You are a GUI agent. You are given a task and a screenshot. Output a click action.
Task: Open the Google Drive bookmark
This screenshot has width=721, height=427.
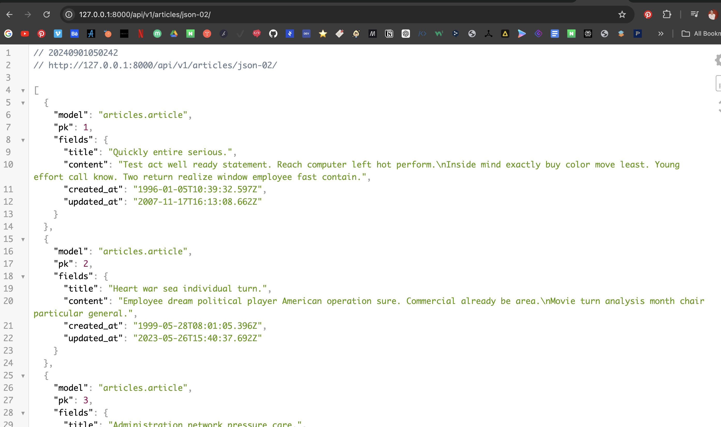tap(174, 34)
